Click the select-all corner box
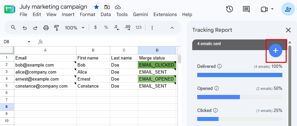Image resolution: width=297 pixels, height=126 pixels. pos(7,50)
